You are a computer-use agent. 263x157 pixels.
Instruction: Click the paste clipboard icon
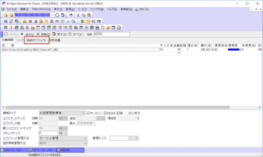click(89, 15)
